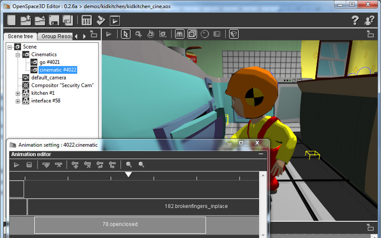Switch to the Group Resources tab

click(x=55, y=36)
